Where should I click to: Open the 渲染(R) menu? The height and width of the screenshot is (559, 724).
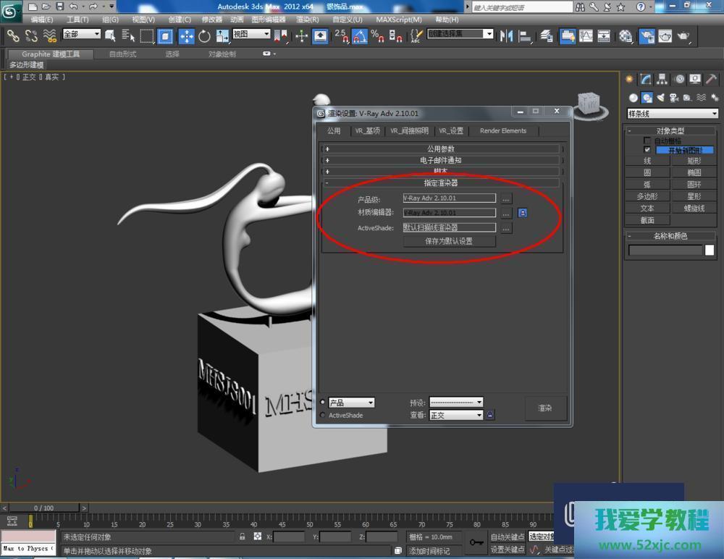[308, 20]
